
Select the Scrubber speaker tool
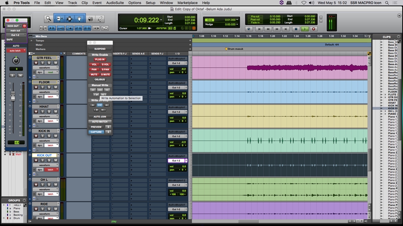point(90,19)
